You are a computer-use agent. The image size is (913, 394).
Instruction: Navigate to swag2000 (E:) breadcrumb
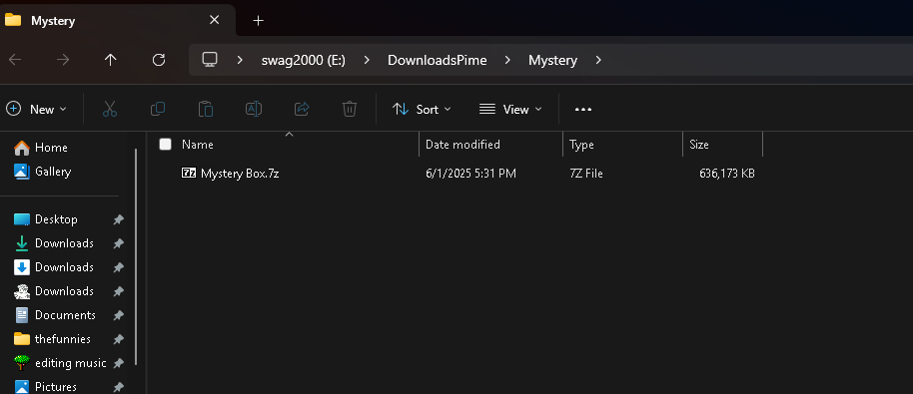tap(304, 60)
